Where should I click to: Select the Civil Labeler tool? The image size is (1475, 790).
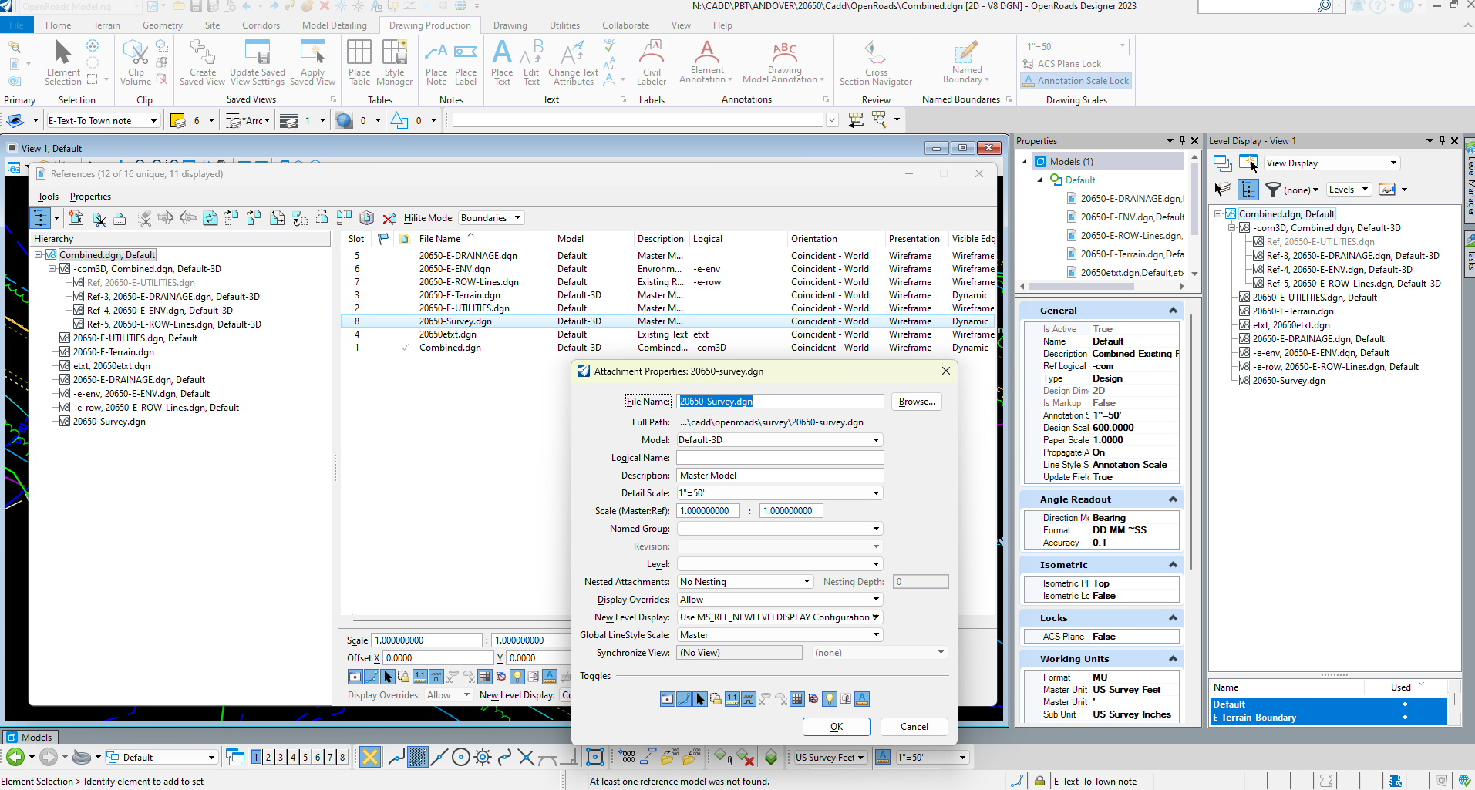tap(652, 62)
